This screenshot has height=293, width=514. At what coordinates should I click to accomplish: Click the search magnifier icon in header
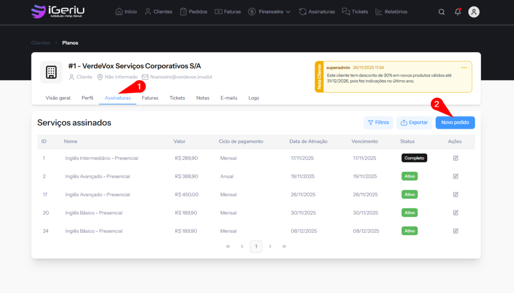click(x=441, y=12)
